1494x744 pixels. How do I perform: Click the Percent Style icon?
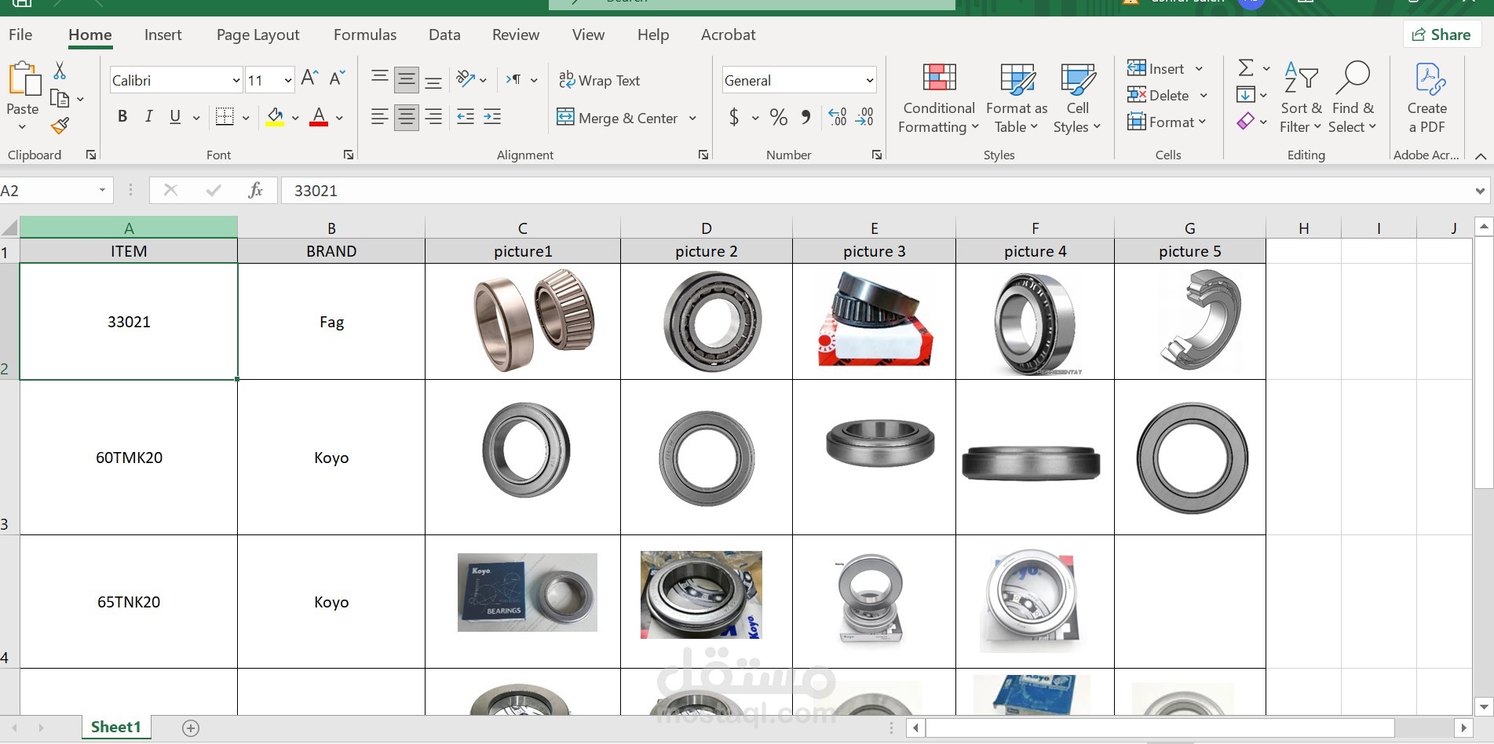pos(779,118)
